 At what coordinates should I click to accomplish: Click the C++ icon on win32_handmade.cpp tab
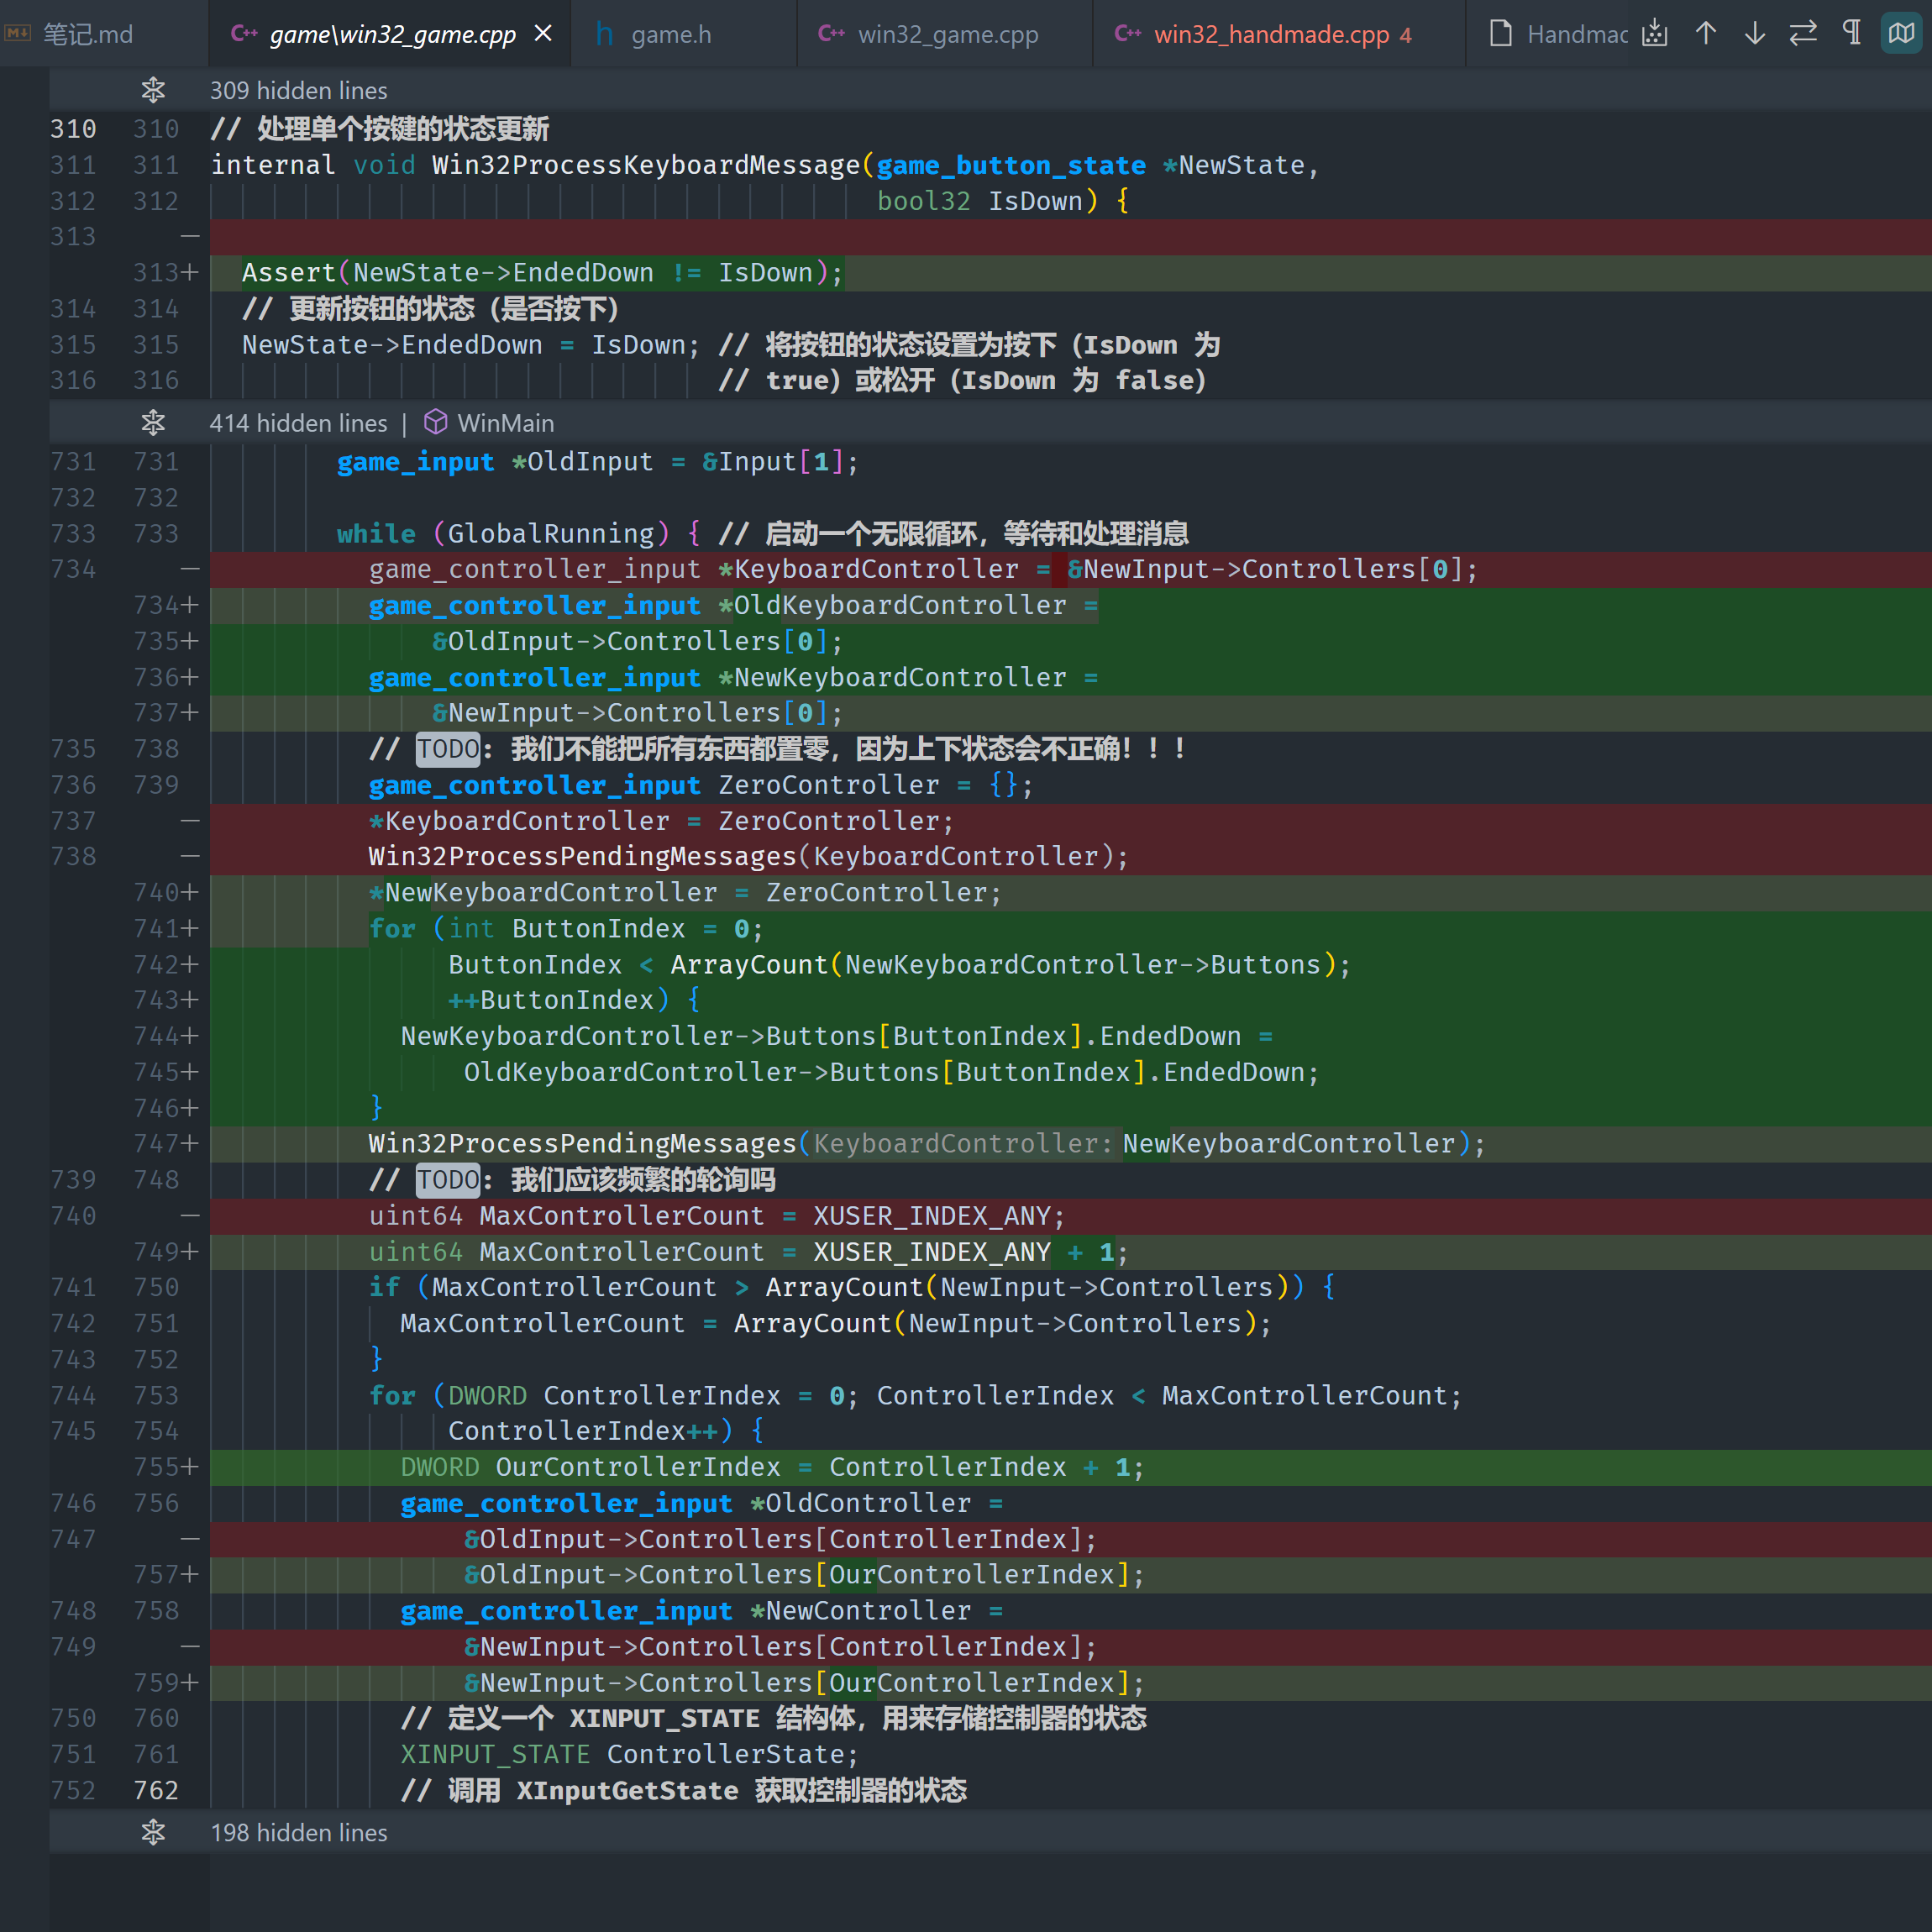1128,34
